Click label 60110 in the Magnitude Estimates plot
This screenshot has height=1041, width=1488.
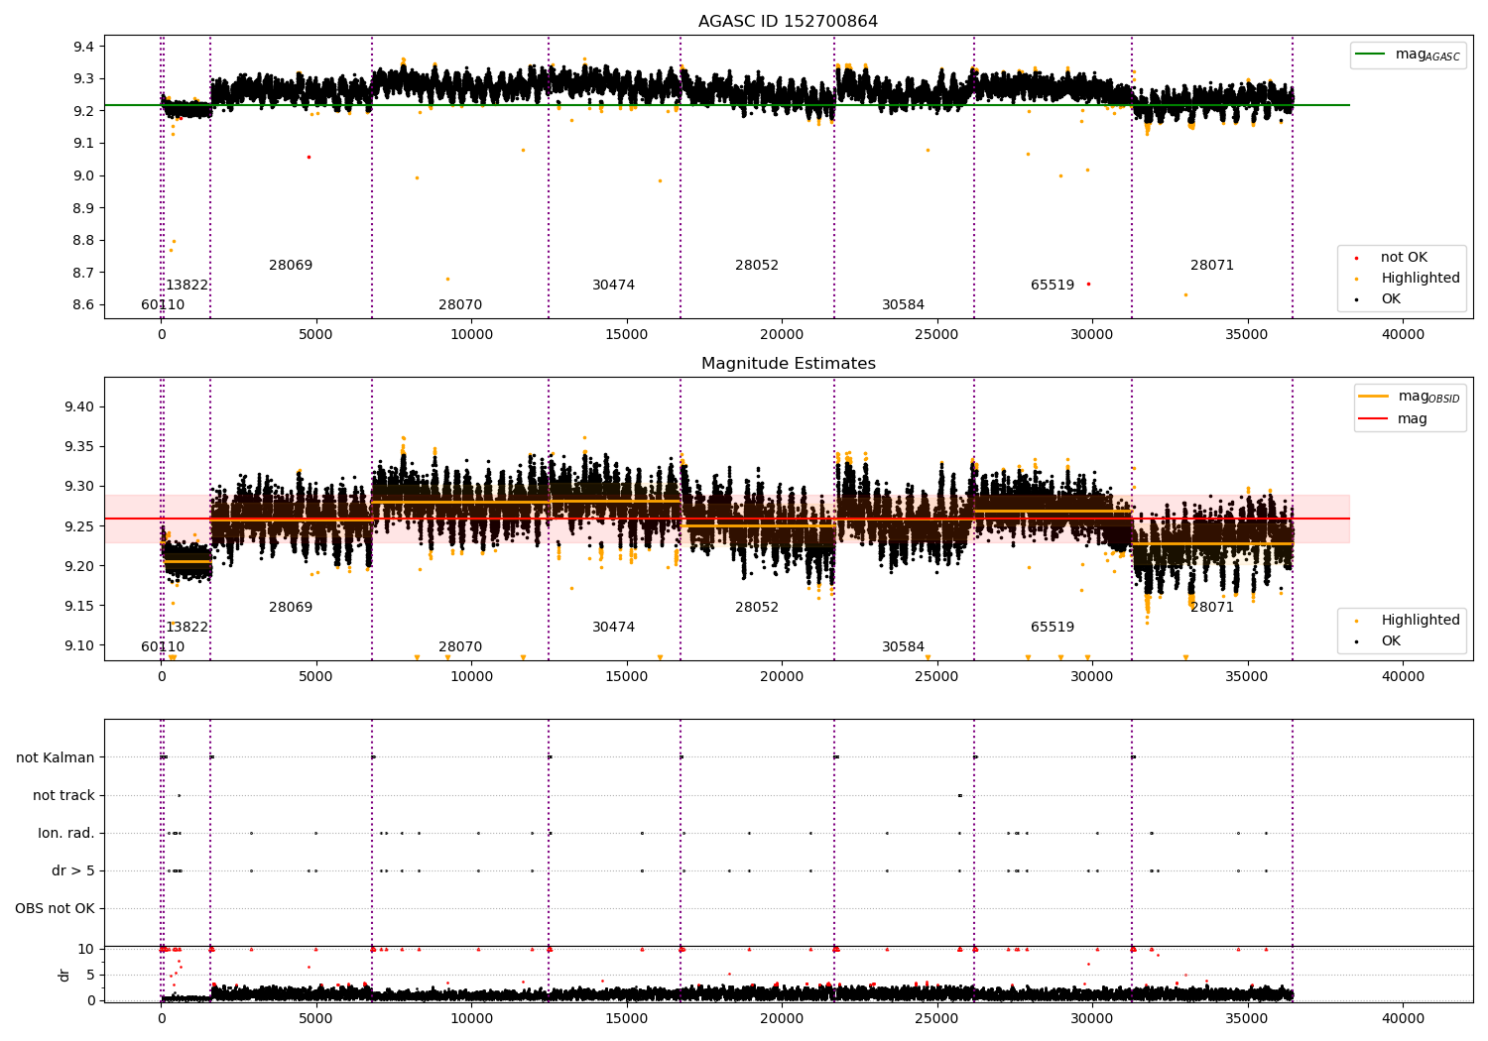163,647
